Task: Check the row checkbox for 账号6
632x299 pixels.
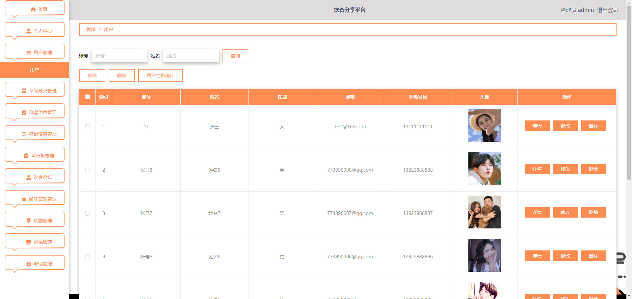Action: 88,257
